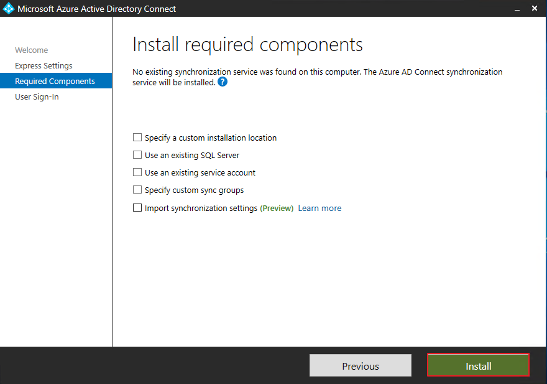The height and width of the screenshot is (384, 547).
Task: Minimize the Azure AD Connect window
Action: tap(517, 9)
